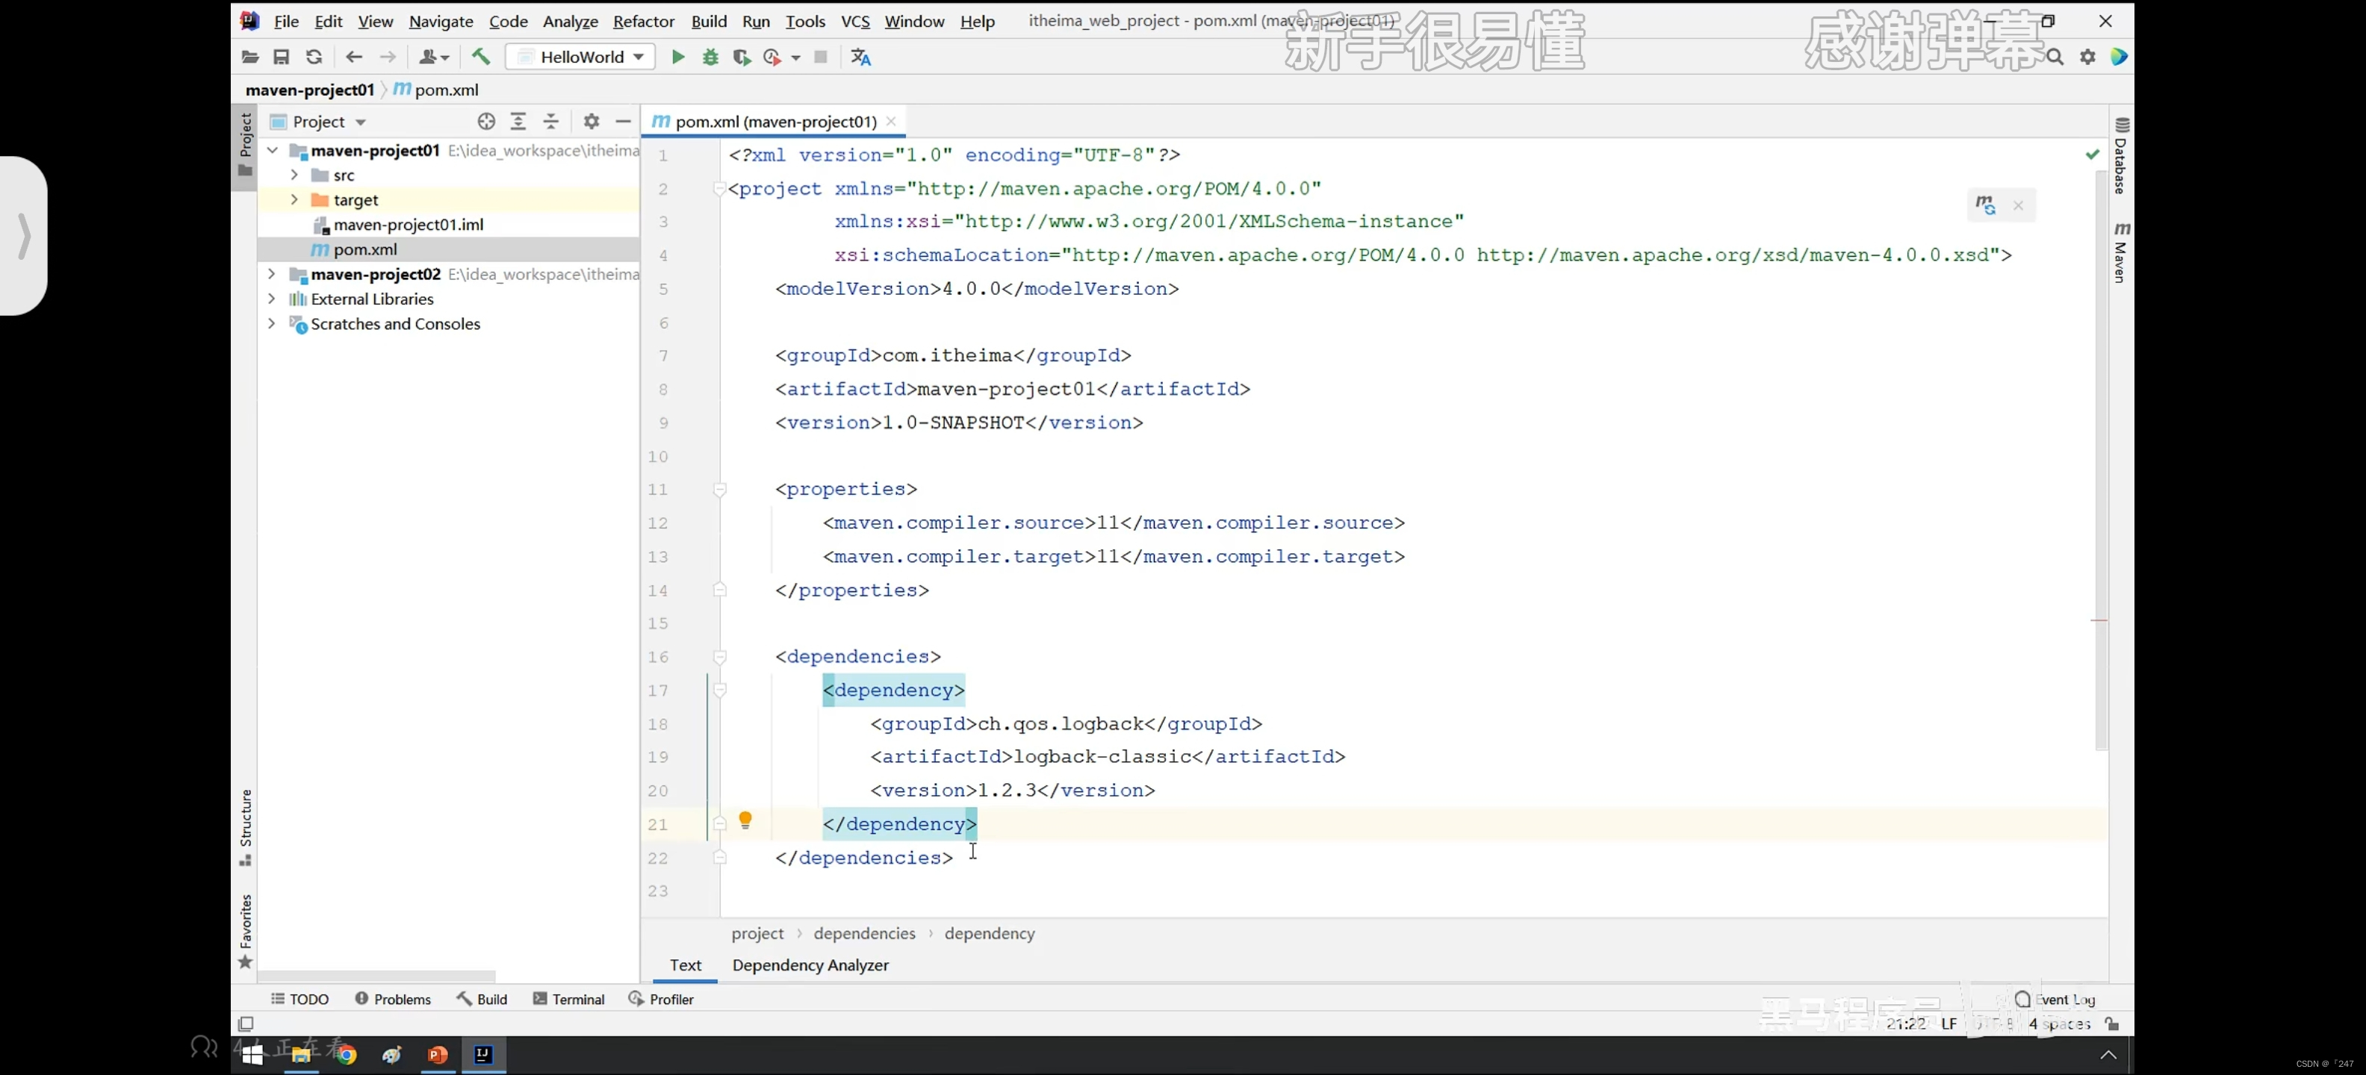Click the Save All toolbar icon

tap(282, 57)
